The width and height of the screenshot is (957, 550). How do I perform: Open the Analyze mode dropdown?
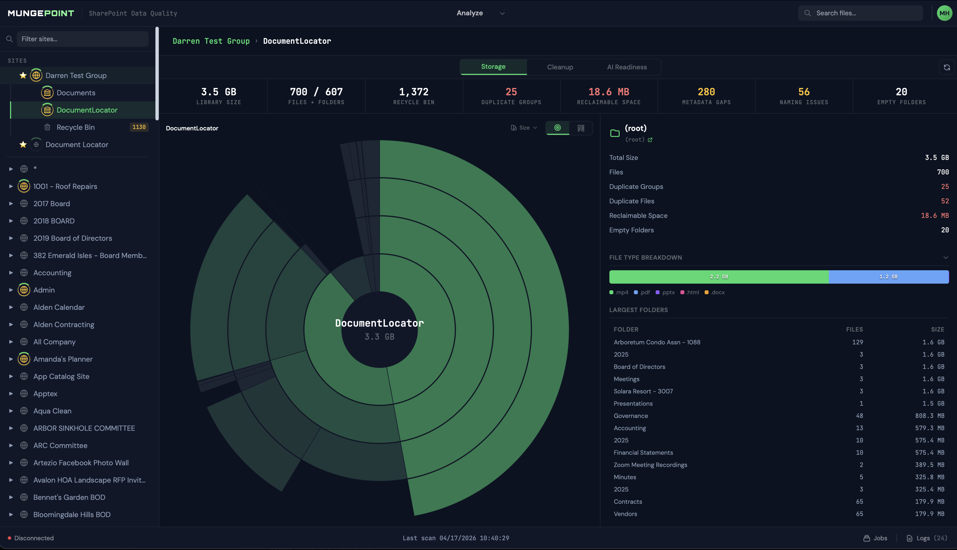(480, 13)
